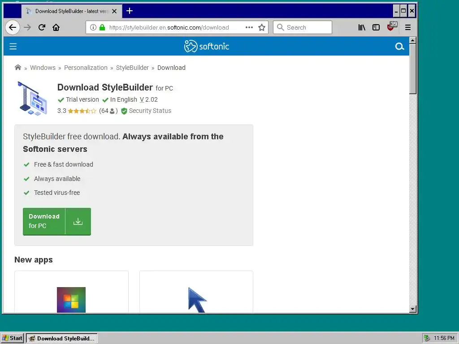This screenshot has height=344, width=459.
Task: Open the Security Status link
Action: pos(150,111)
